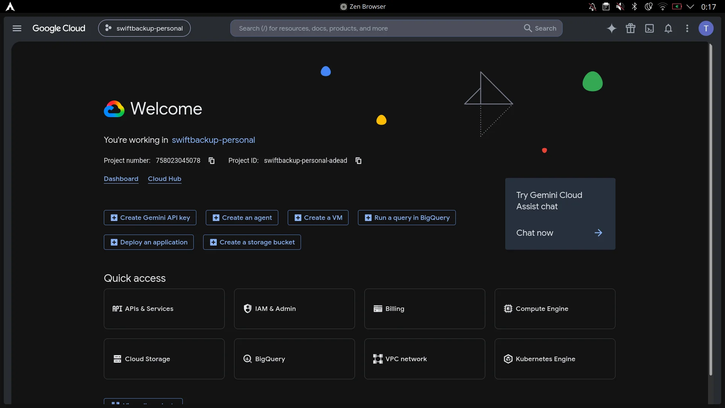Open the APIs & Services quick access card

pyautogui.click(x=164, y=309)
